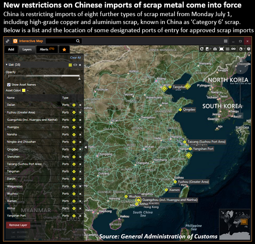Open the Asset Color dropdown arrow
This screenshot has height=244, width=255.
click(x=28, y=90)
